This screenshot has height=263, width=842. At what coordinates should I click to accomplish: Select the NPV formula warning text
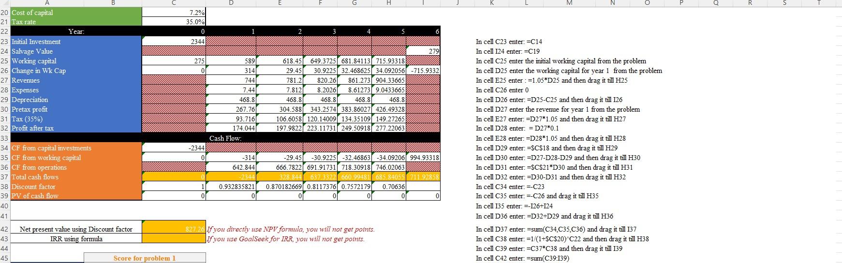pos(291,229)
